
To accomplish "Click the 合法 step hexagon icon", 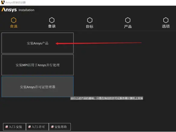I will pos(14,20).
